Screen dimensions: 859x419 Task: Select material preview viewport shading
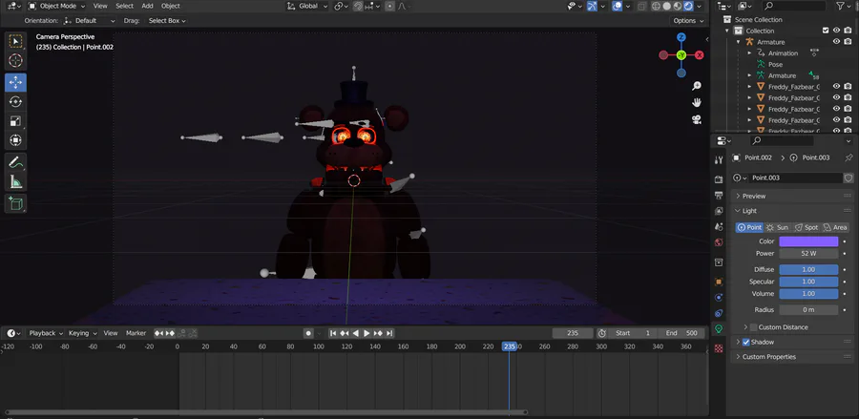click(678, 6)
